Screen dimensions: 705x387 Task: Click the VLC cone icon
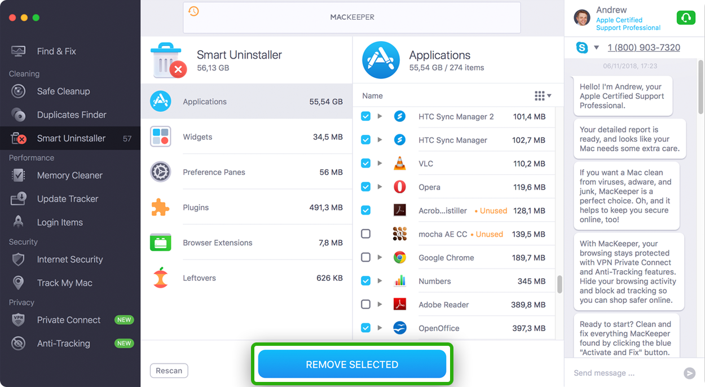[400, 164]
